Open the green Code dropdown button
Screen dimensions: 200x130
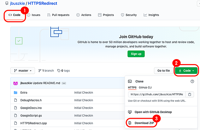point(186,70)
